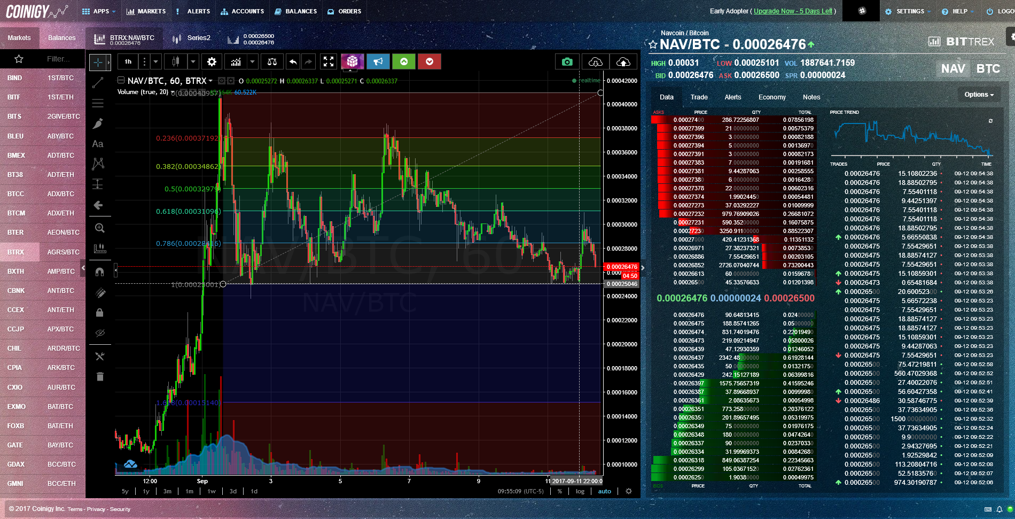The height and width of the screenshot is (519, 1015).
Task: Collapse the NAV/BTC legend with minus box
Action: [x=121, y=80]
